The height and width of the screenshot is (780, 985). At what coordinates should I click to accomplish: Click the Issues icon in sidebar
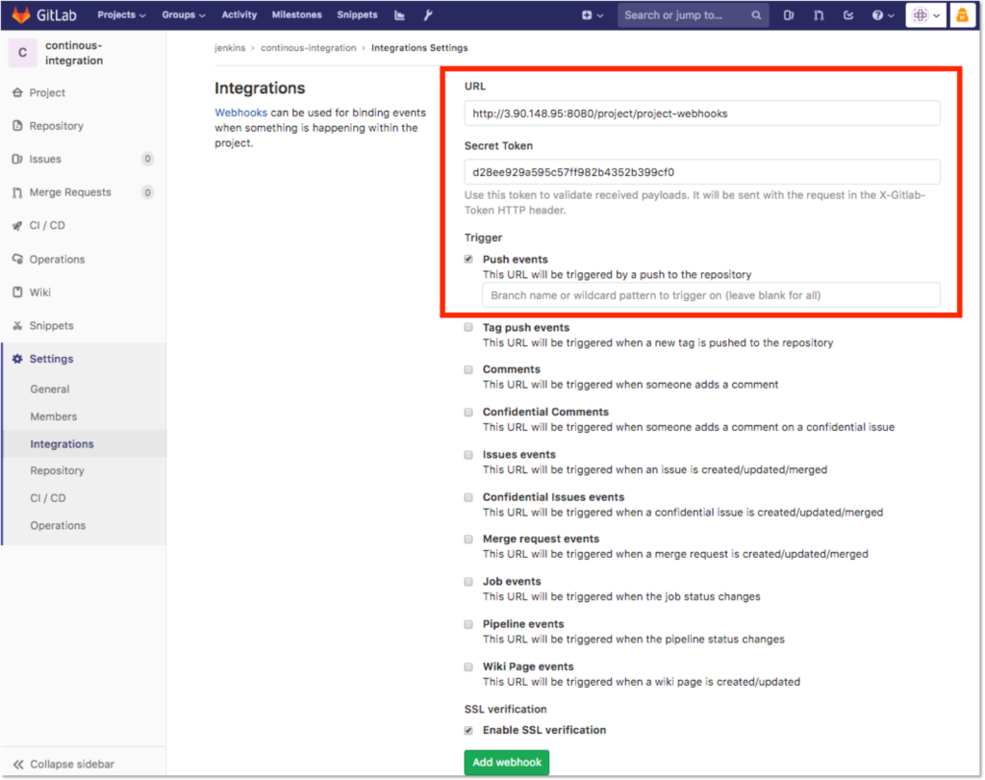tap(17, 159)
